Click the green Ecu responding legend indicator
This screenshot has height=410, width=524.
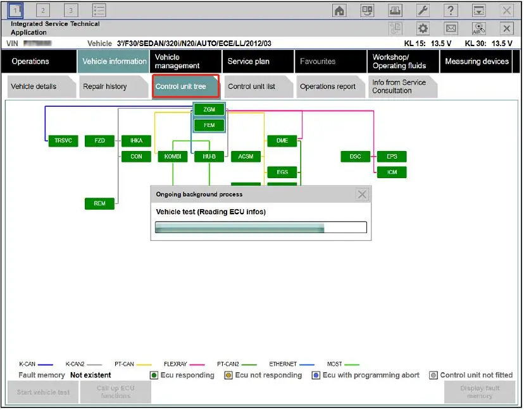pyautogui.click(x=154, y=376)
